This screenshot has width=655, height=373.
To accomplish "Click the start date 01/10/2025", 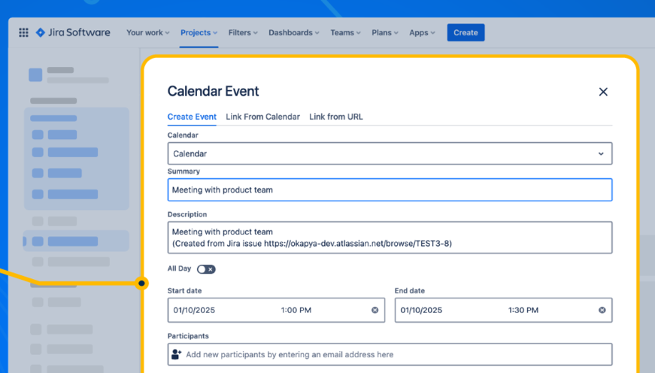I will point(194,310).
